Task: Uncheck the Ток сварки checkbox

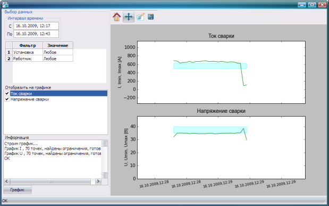Action: tap(7, 93)
